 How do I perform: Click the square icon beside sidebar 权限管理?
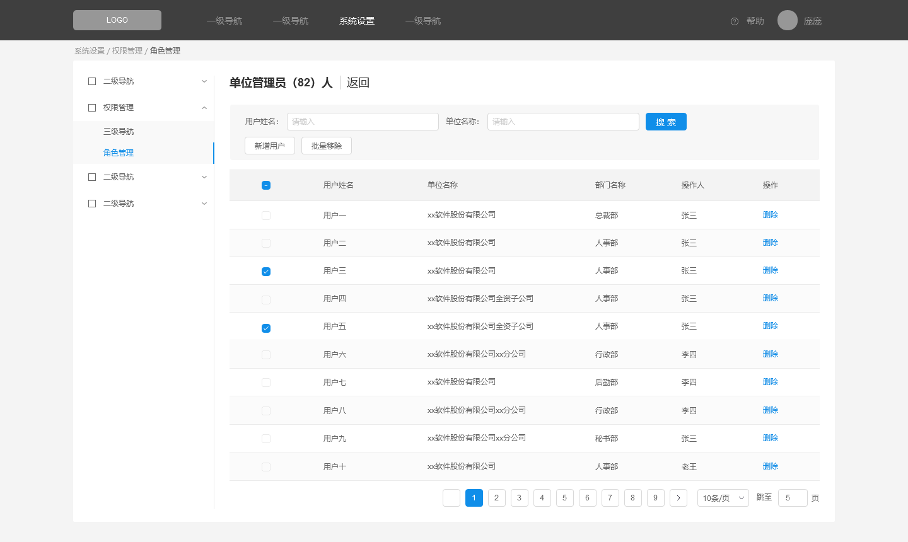click(92, 108)
